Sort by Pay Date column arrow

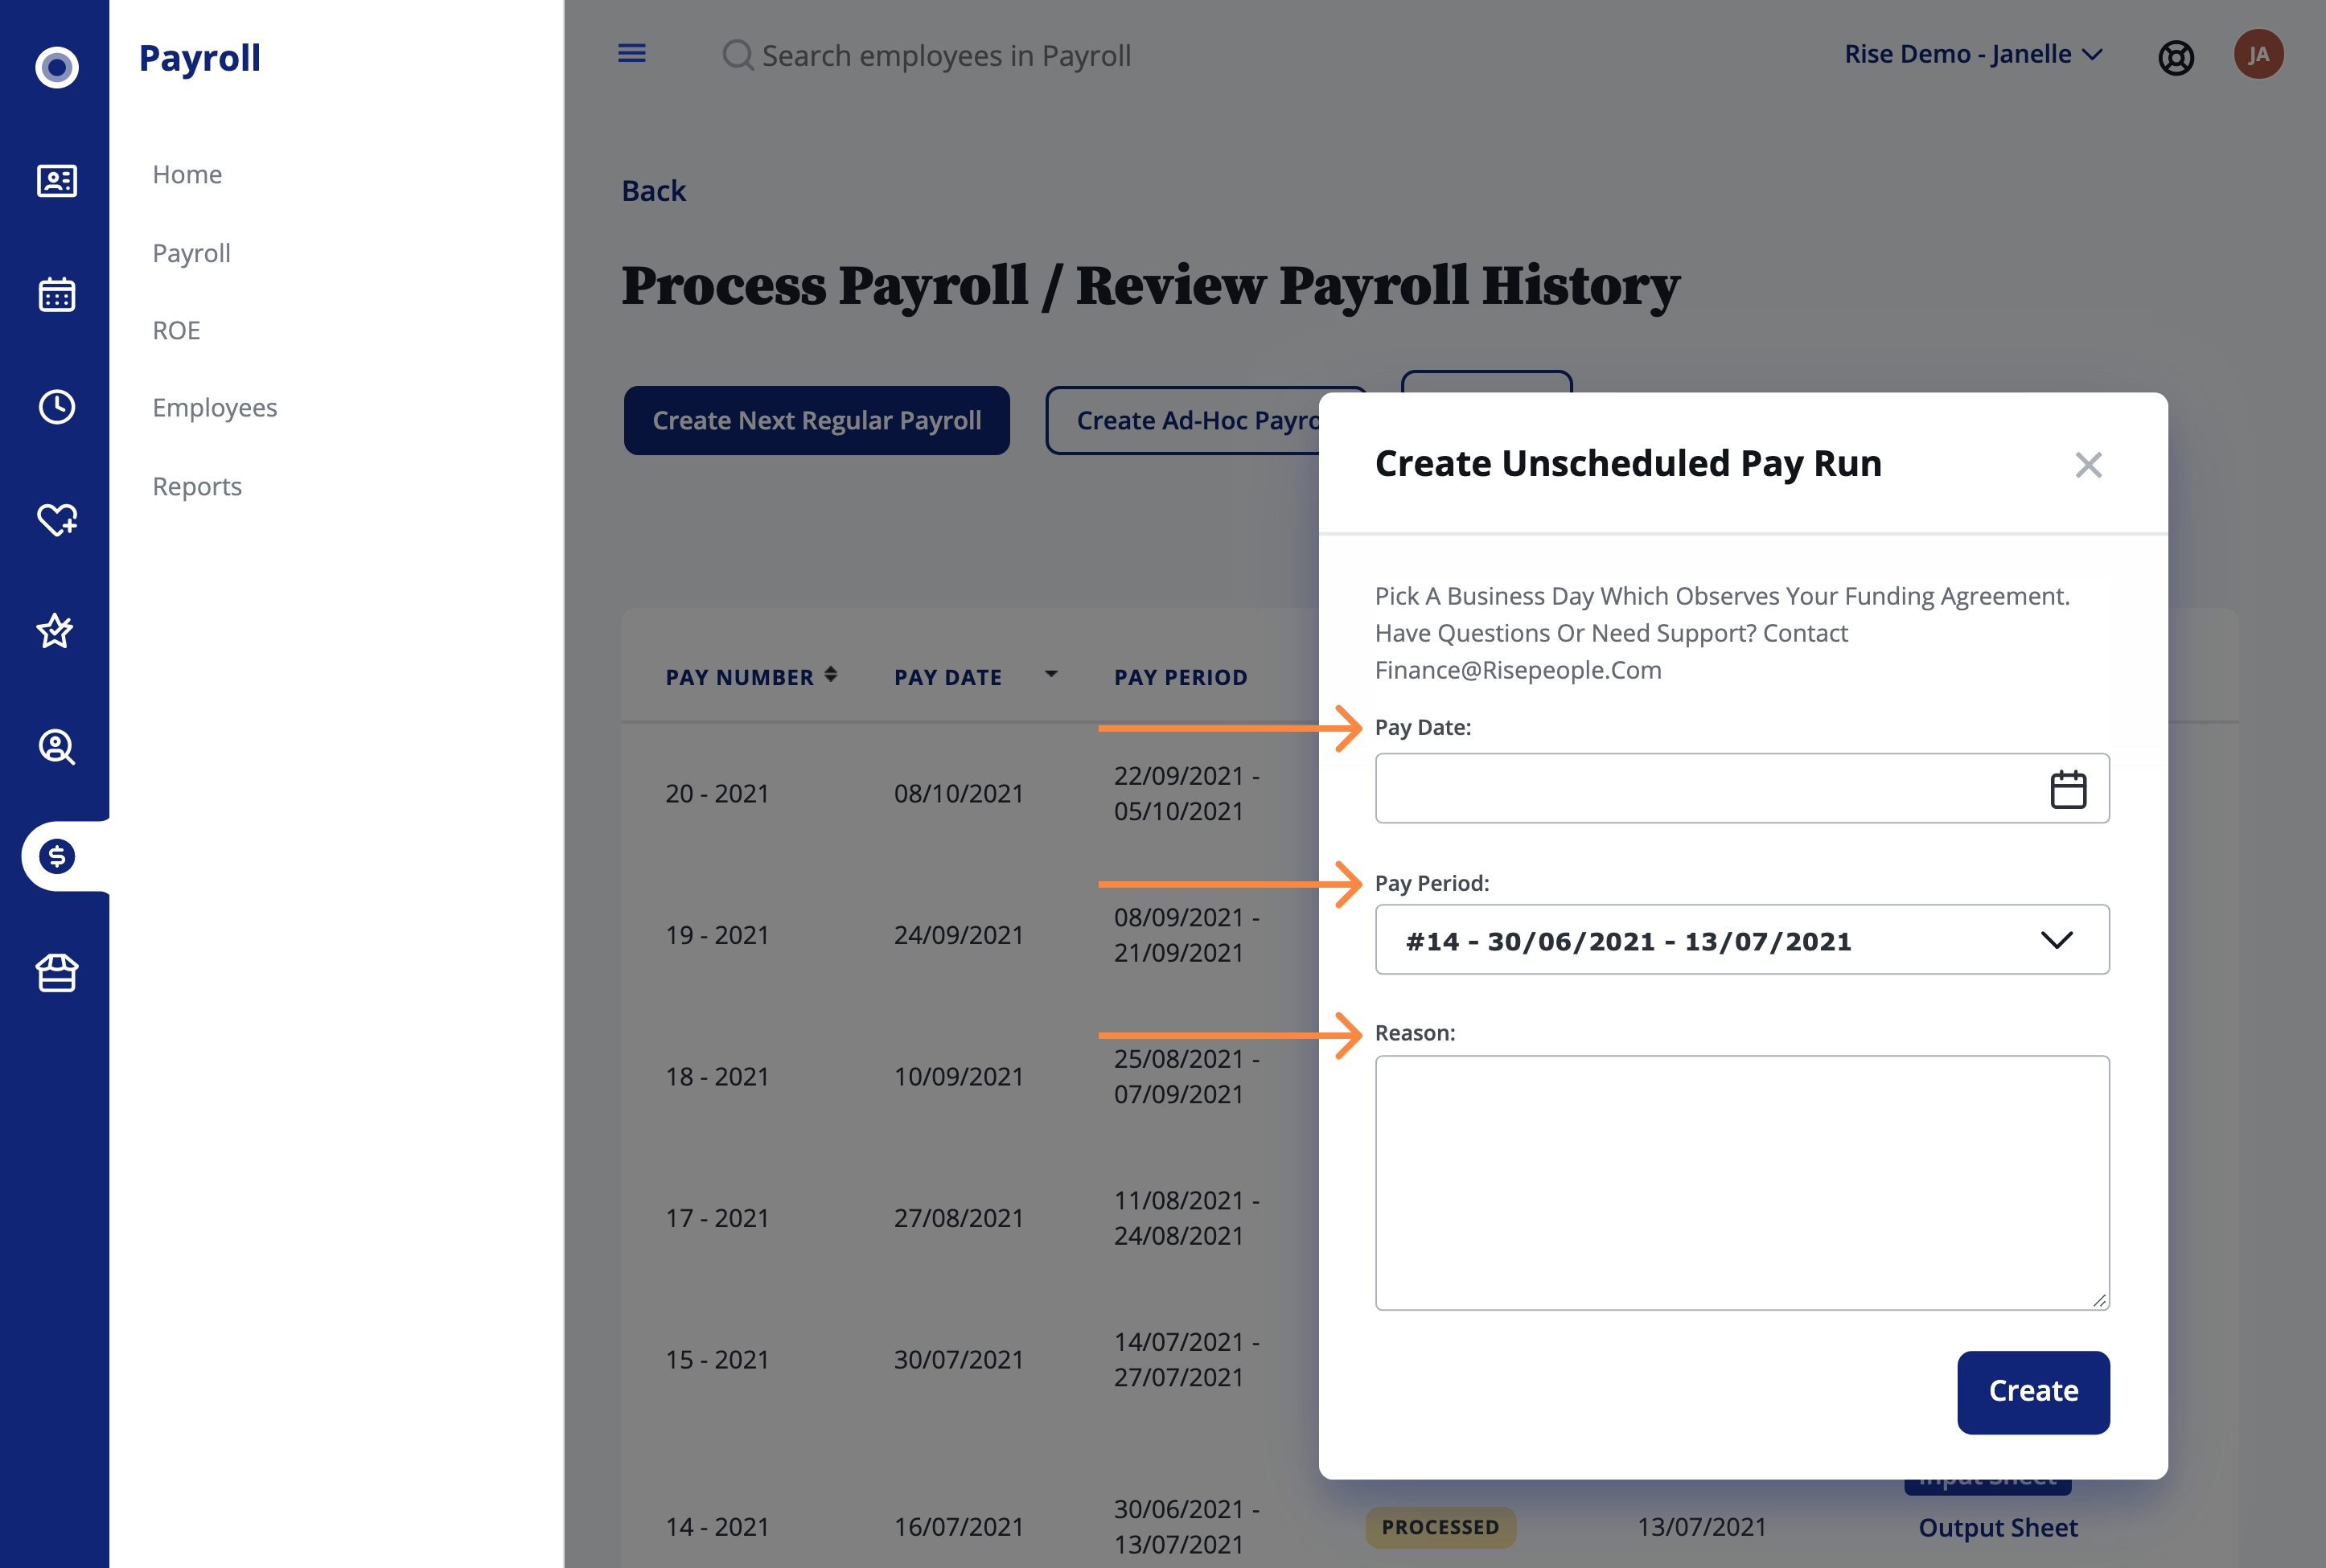tap(1051, 674)
